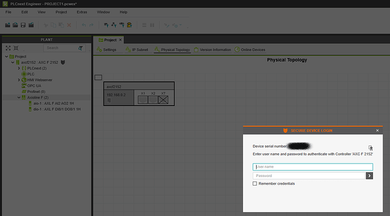
Task: Expand the HMI Webserver tree node
Action: point(19,80)
